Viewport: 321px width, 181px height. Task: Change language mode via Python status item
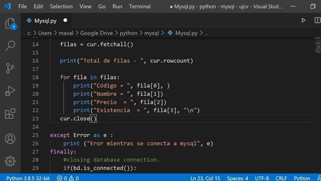point(302,178)
